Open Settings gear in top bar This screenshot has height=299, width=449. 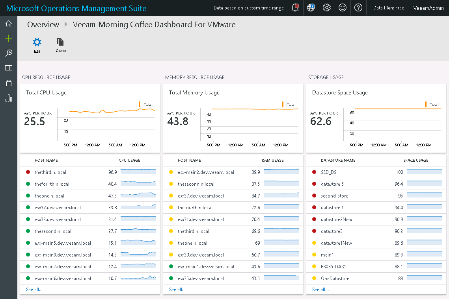[327, 8]
